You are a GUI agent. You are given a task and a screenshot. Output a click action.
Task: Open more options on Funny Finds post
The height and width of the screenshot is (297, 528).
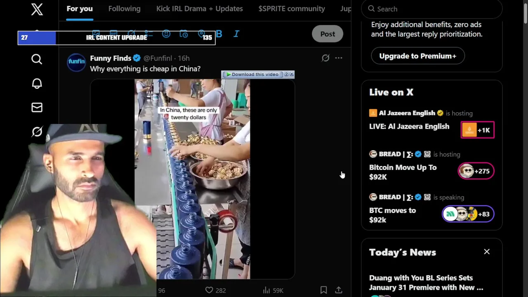pyautogui.click(x=339, y=58)
